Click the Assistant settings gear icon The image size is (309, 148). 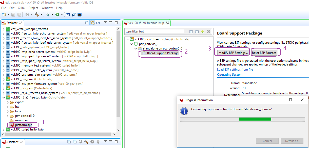(81, 142)
